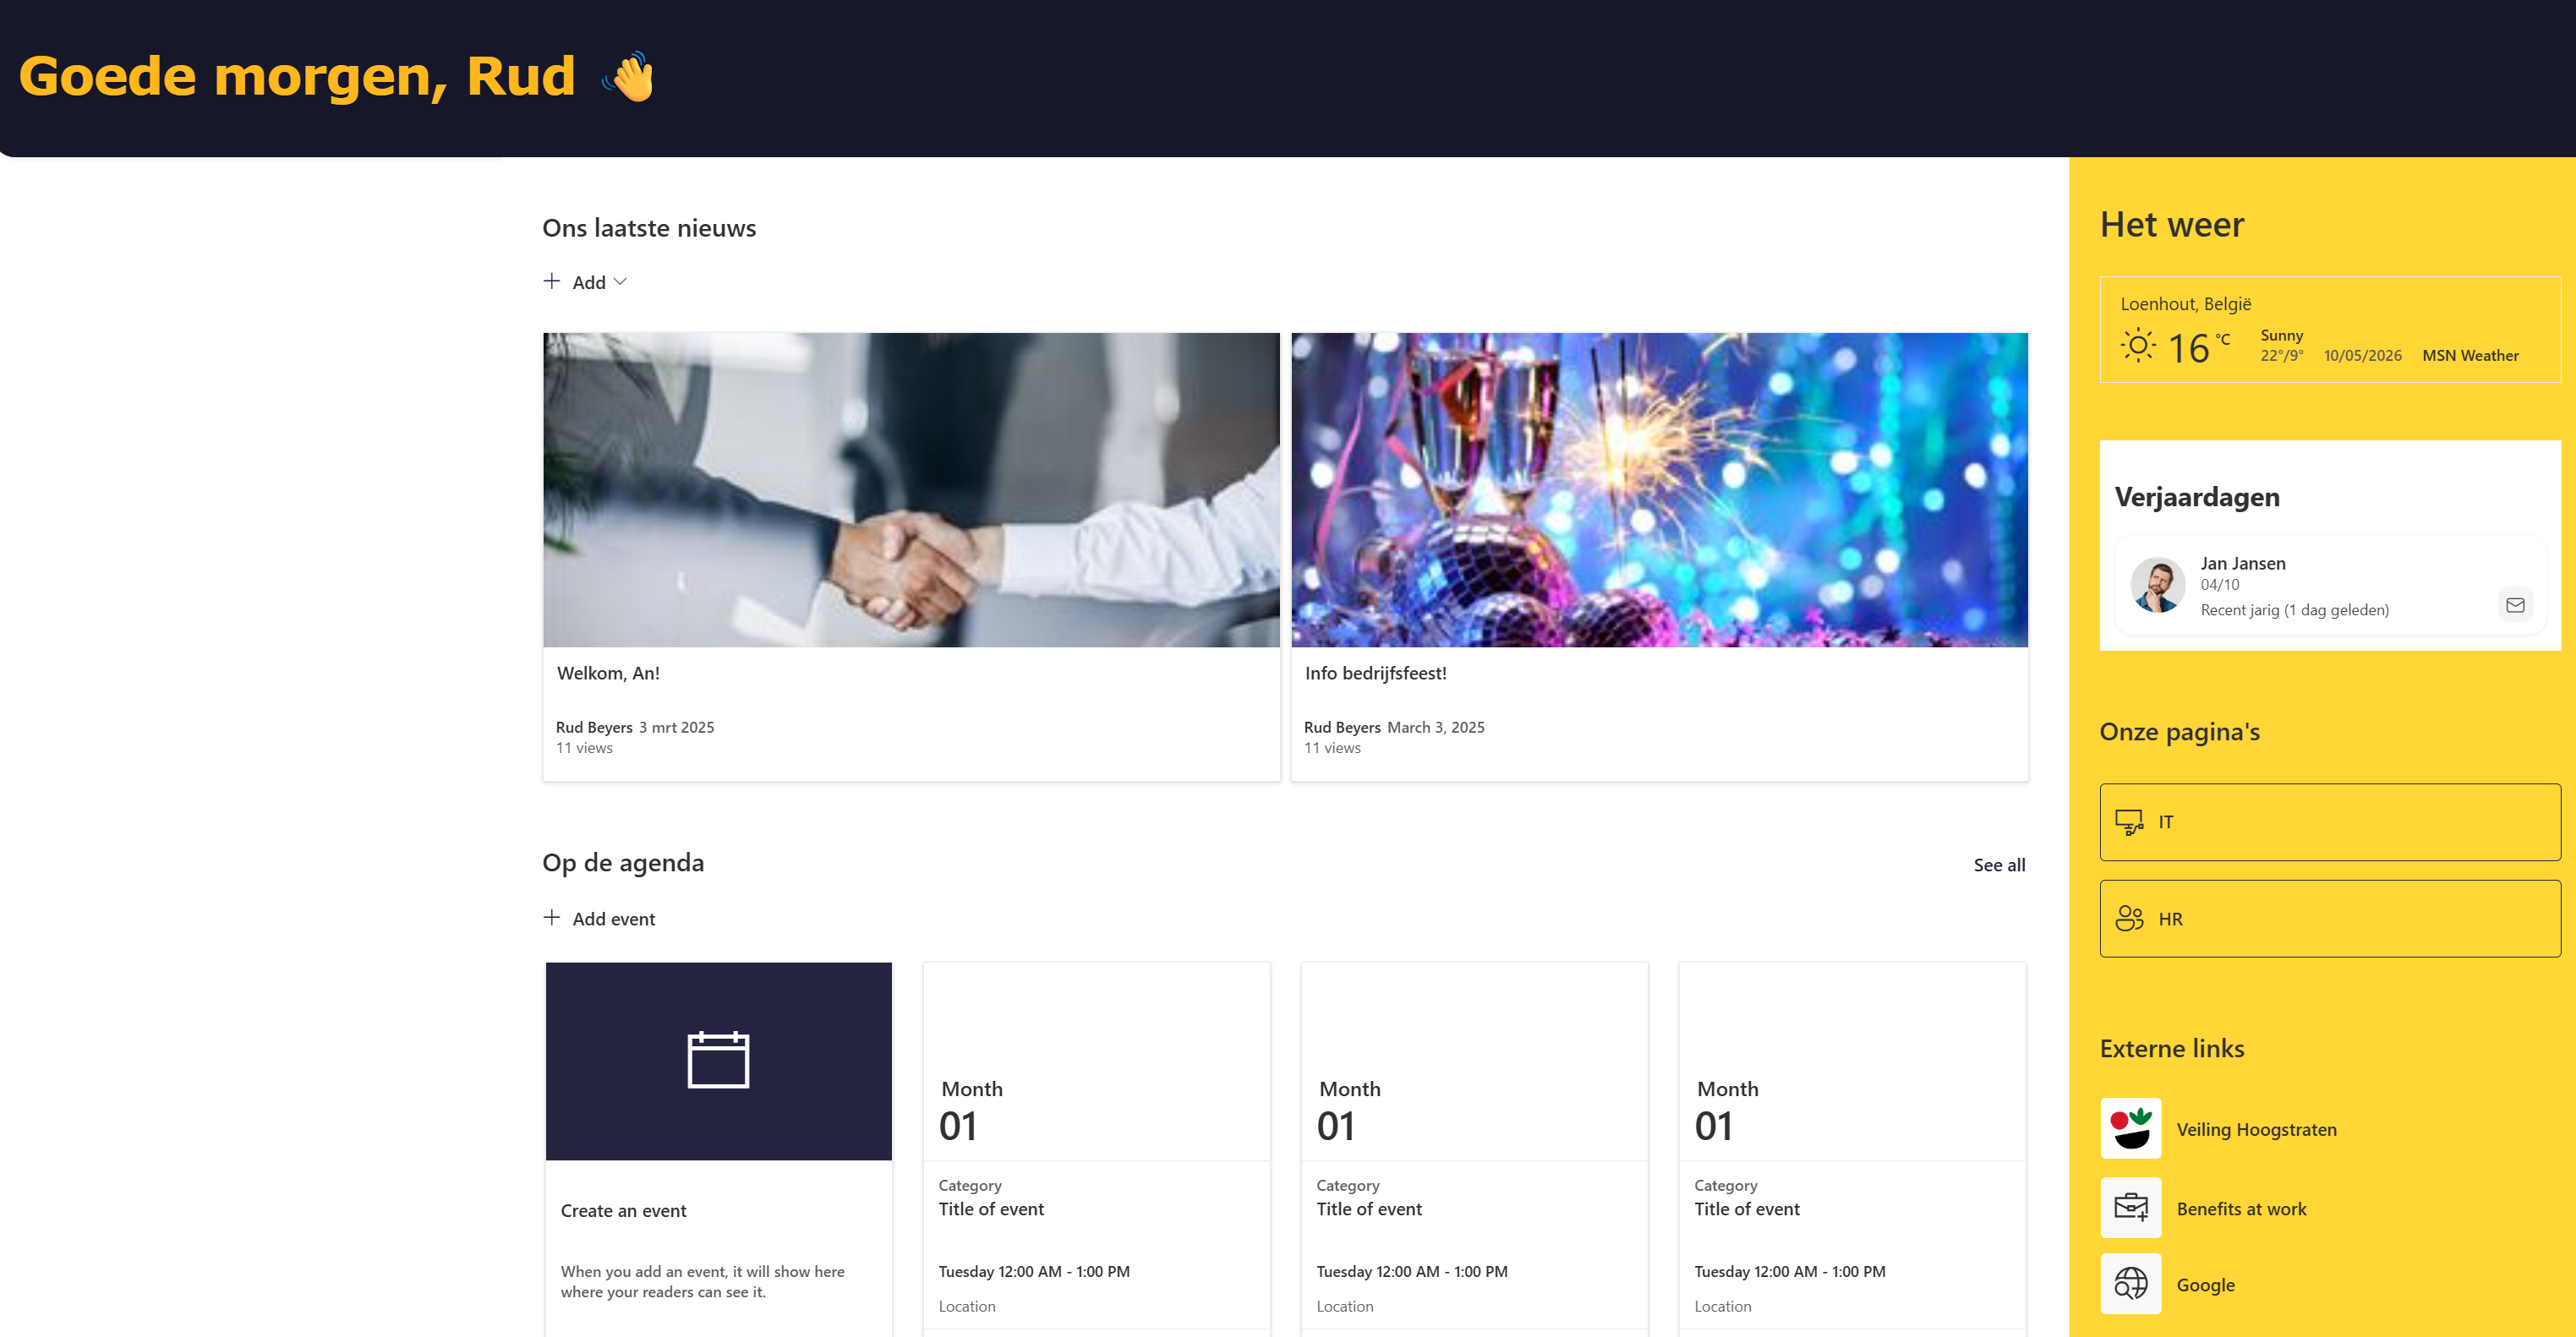
Task: Click the plus icon before Add event
Action: click(x=551, y=917)
